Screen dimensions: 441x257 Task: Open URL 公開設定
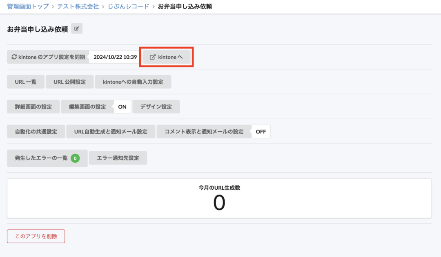click(69, 82)
